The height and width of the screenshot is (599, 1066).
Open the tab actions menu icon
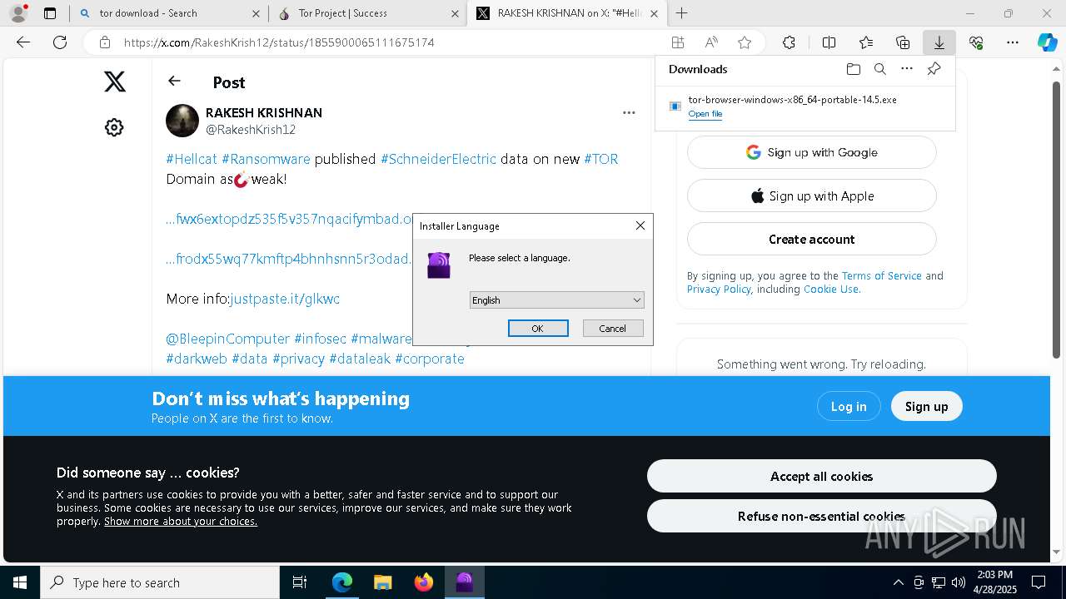50,13
